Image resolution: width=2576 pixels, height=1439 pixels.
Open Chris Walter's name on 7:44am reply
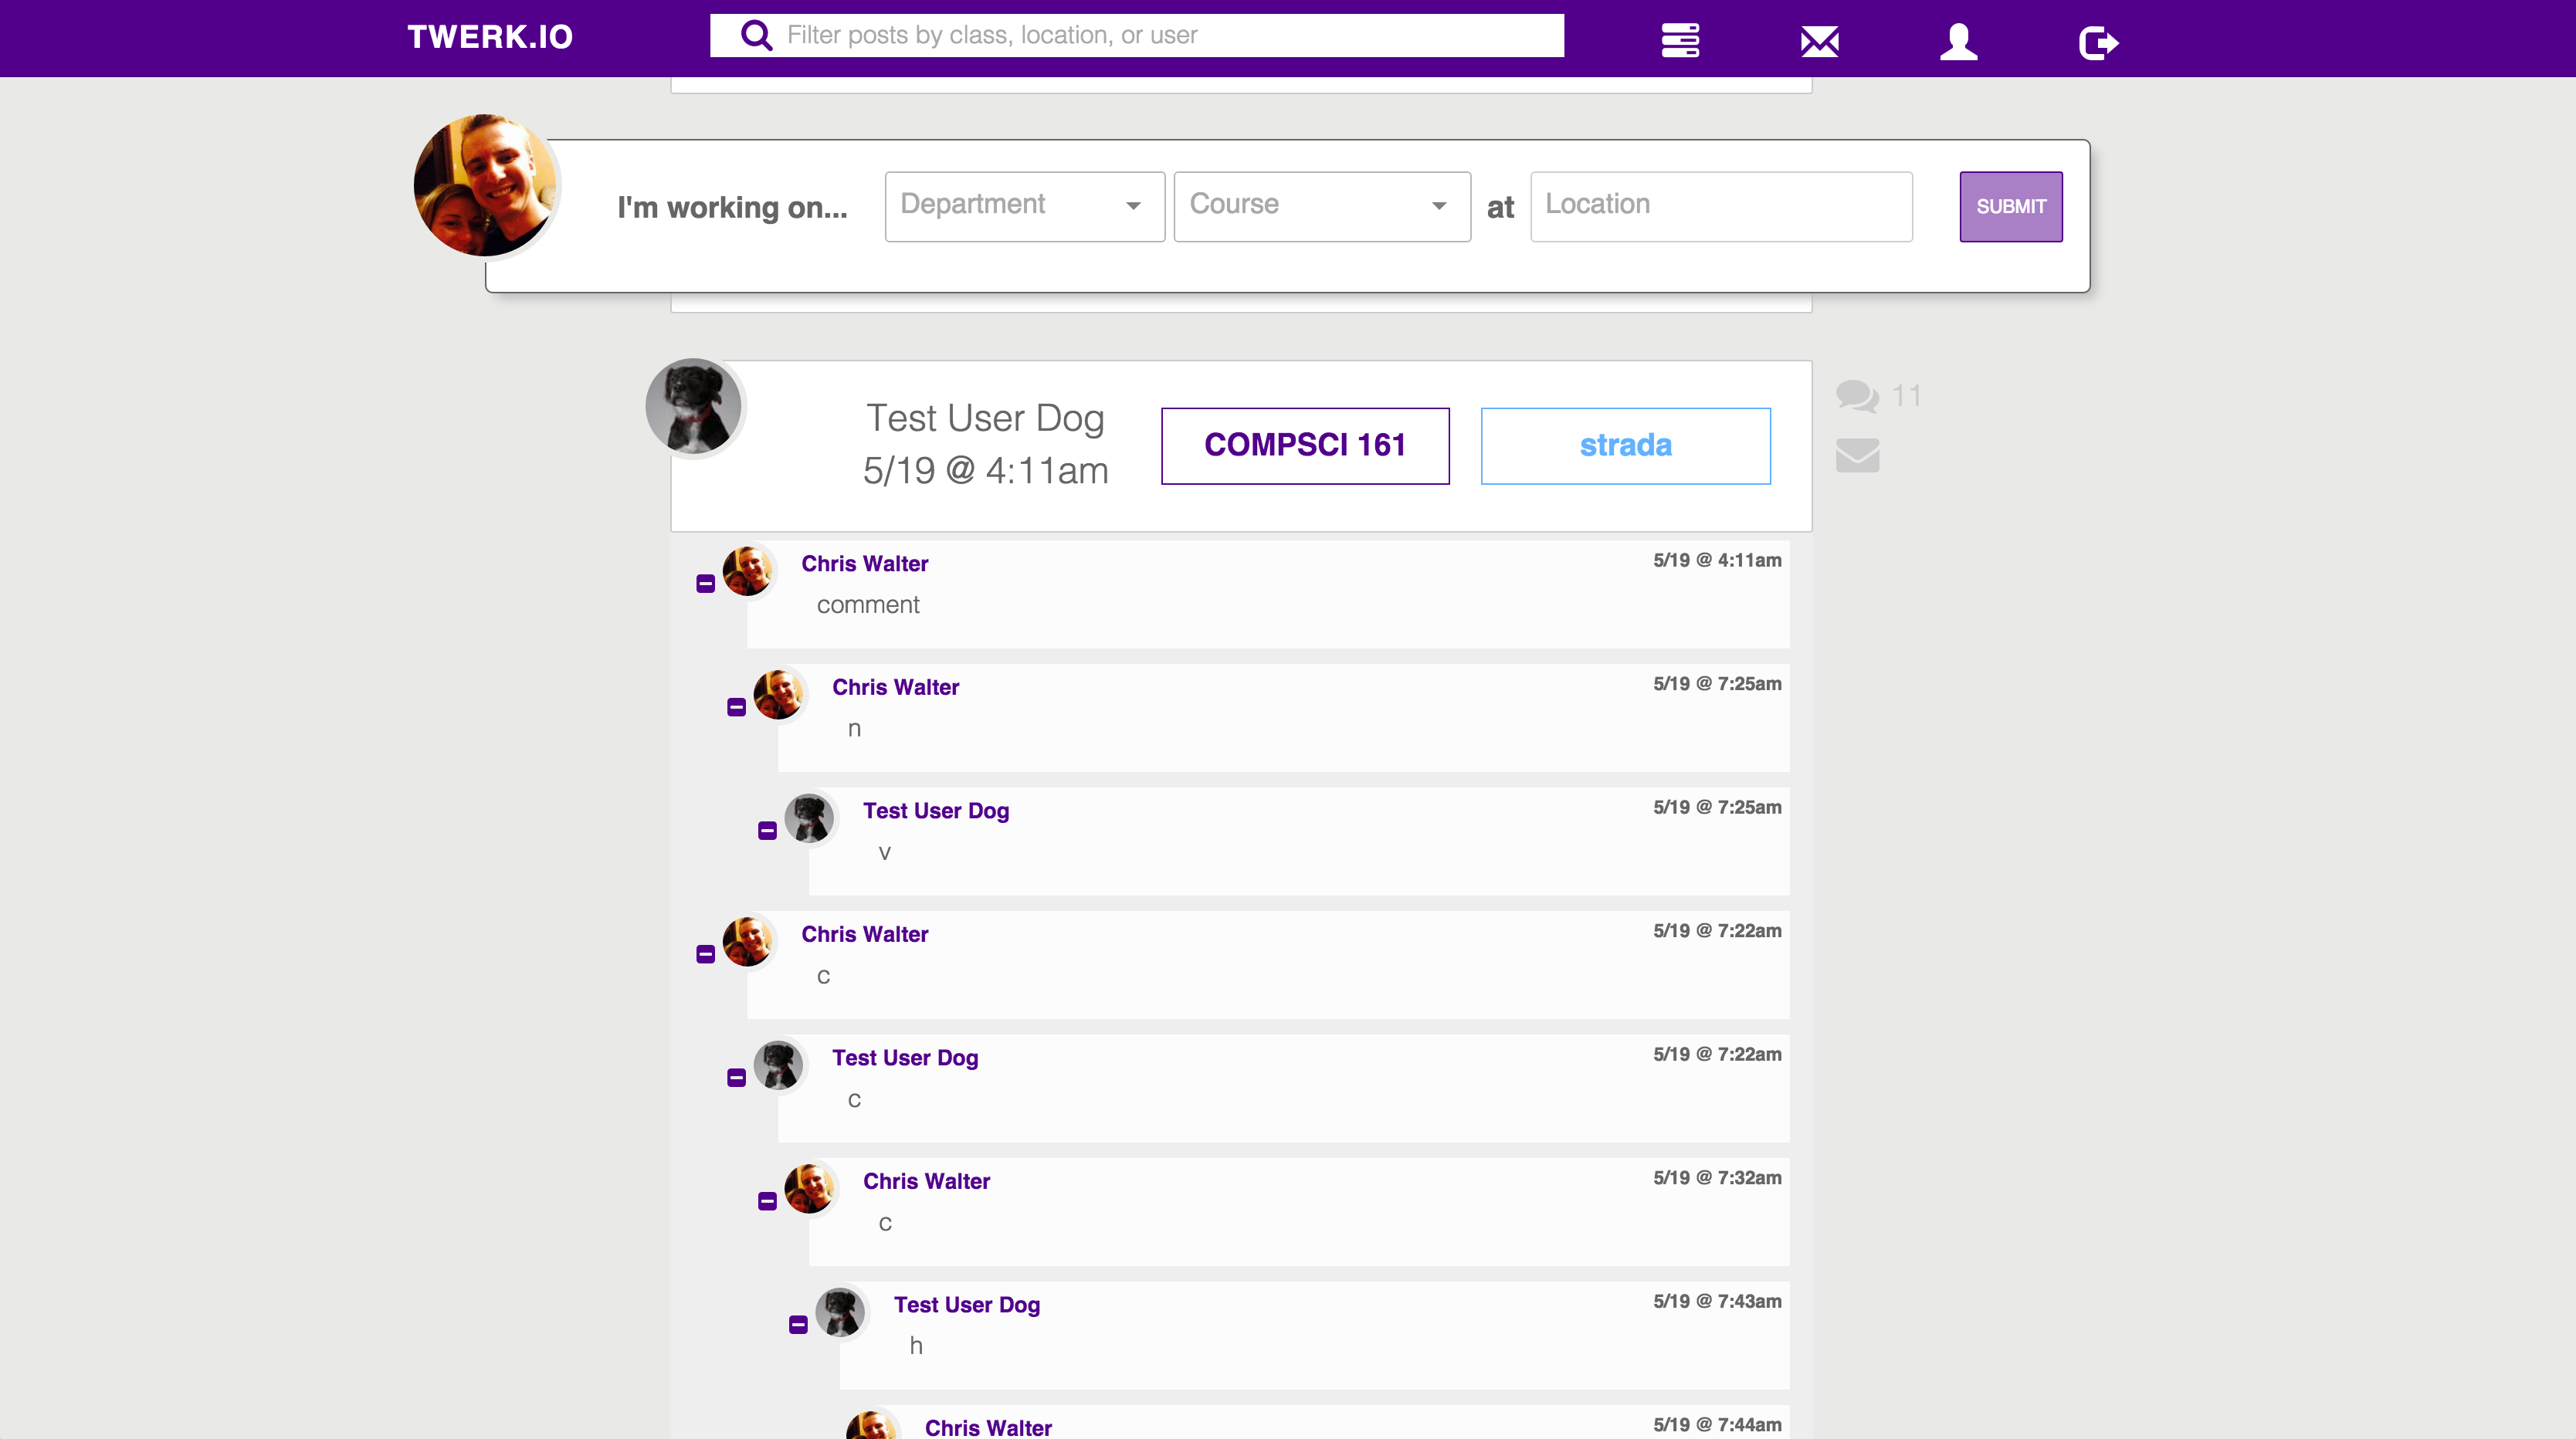pyautogui.click(x=988, y=1428)
